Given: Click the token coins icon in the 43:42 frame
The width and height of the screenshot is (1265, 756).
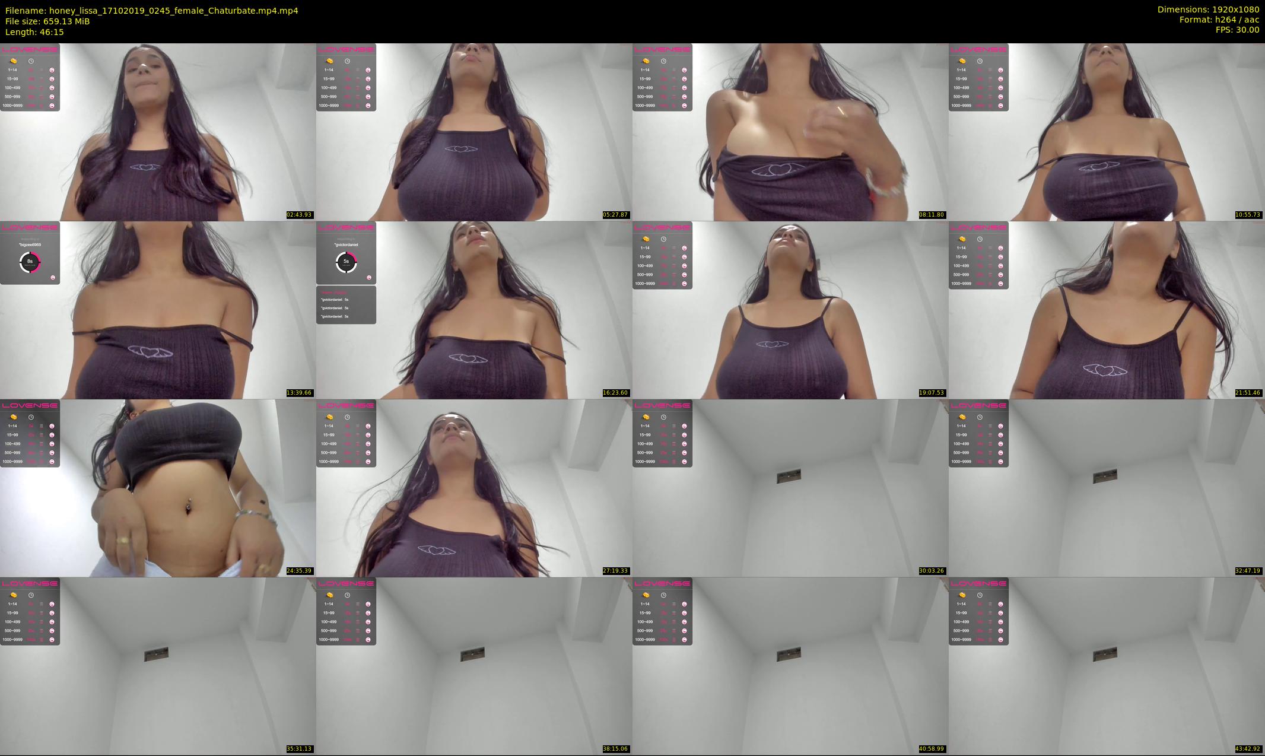Looking at the screenshot, I should [x=962, y=595].
